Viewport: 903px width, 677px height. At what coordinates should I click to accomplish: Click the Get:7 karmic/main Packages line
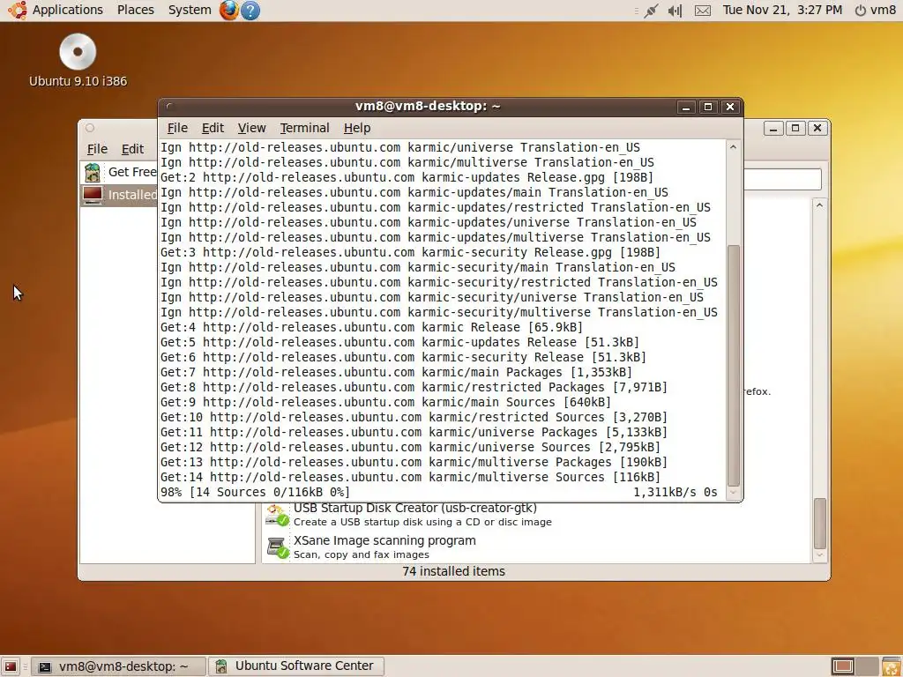(396, 373)
